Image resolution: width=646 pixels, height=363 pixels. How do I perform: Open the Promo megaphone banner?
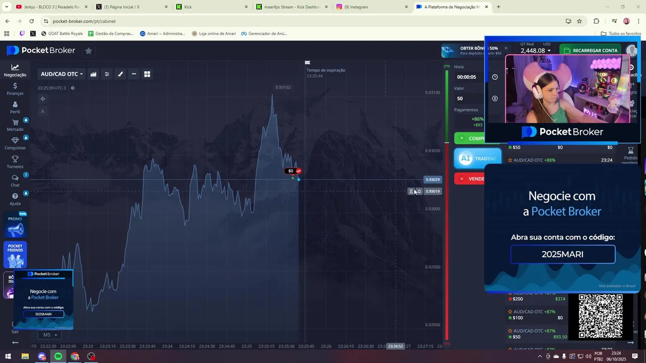click(15, 226)
